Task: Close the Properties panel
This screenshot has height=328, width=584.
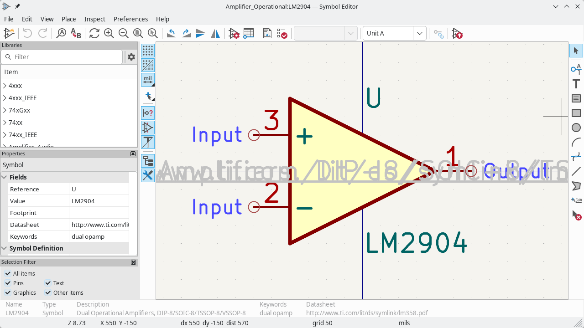Action: tap(133, 154)
